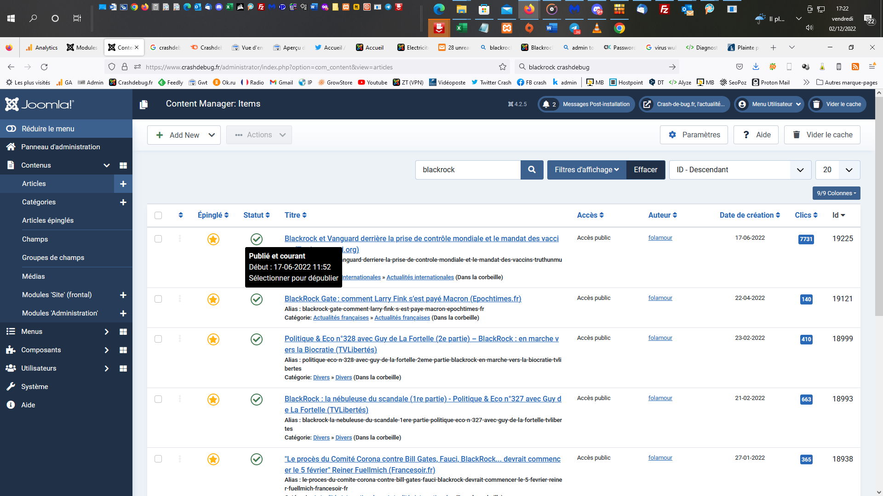
Task: Select checkbox for article ID 19121
Action: click(158, 299)
